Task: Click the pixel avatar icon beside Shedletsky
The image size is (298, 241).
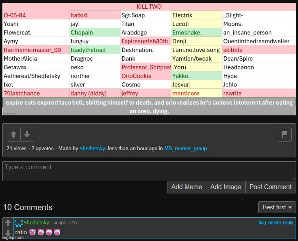Action: [x=19, y=223]
